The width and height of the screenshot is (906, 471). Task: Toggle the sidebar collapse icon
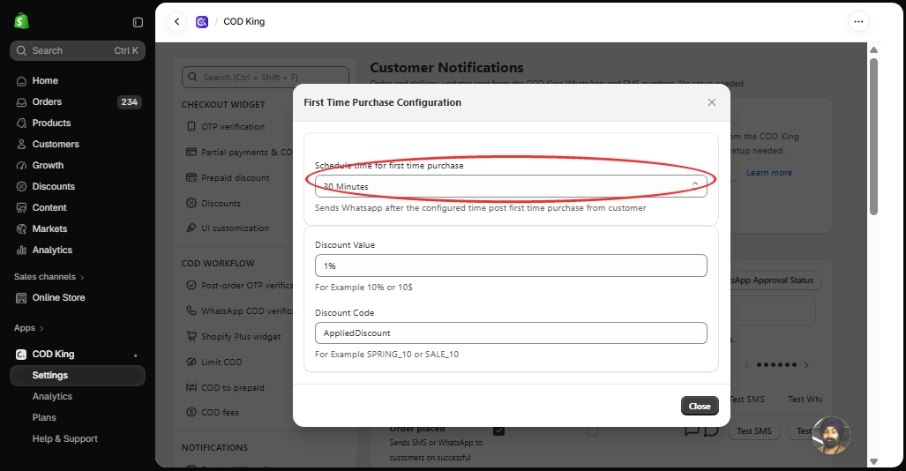tap(138, 22)
